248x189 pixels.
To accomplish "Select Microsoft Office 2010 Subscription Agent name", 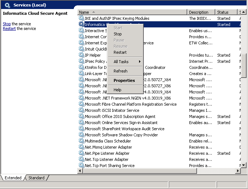I will pos(120,117).
